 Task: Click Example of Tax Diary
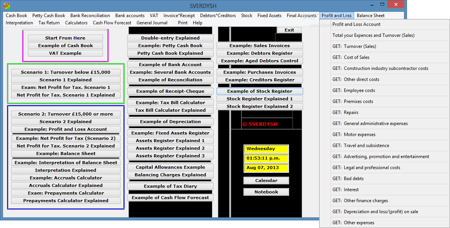(x=170, y=186)
